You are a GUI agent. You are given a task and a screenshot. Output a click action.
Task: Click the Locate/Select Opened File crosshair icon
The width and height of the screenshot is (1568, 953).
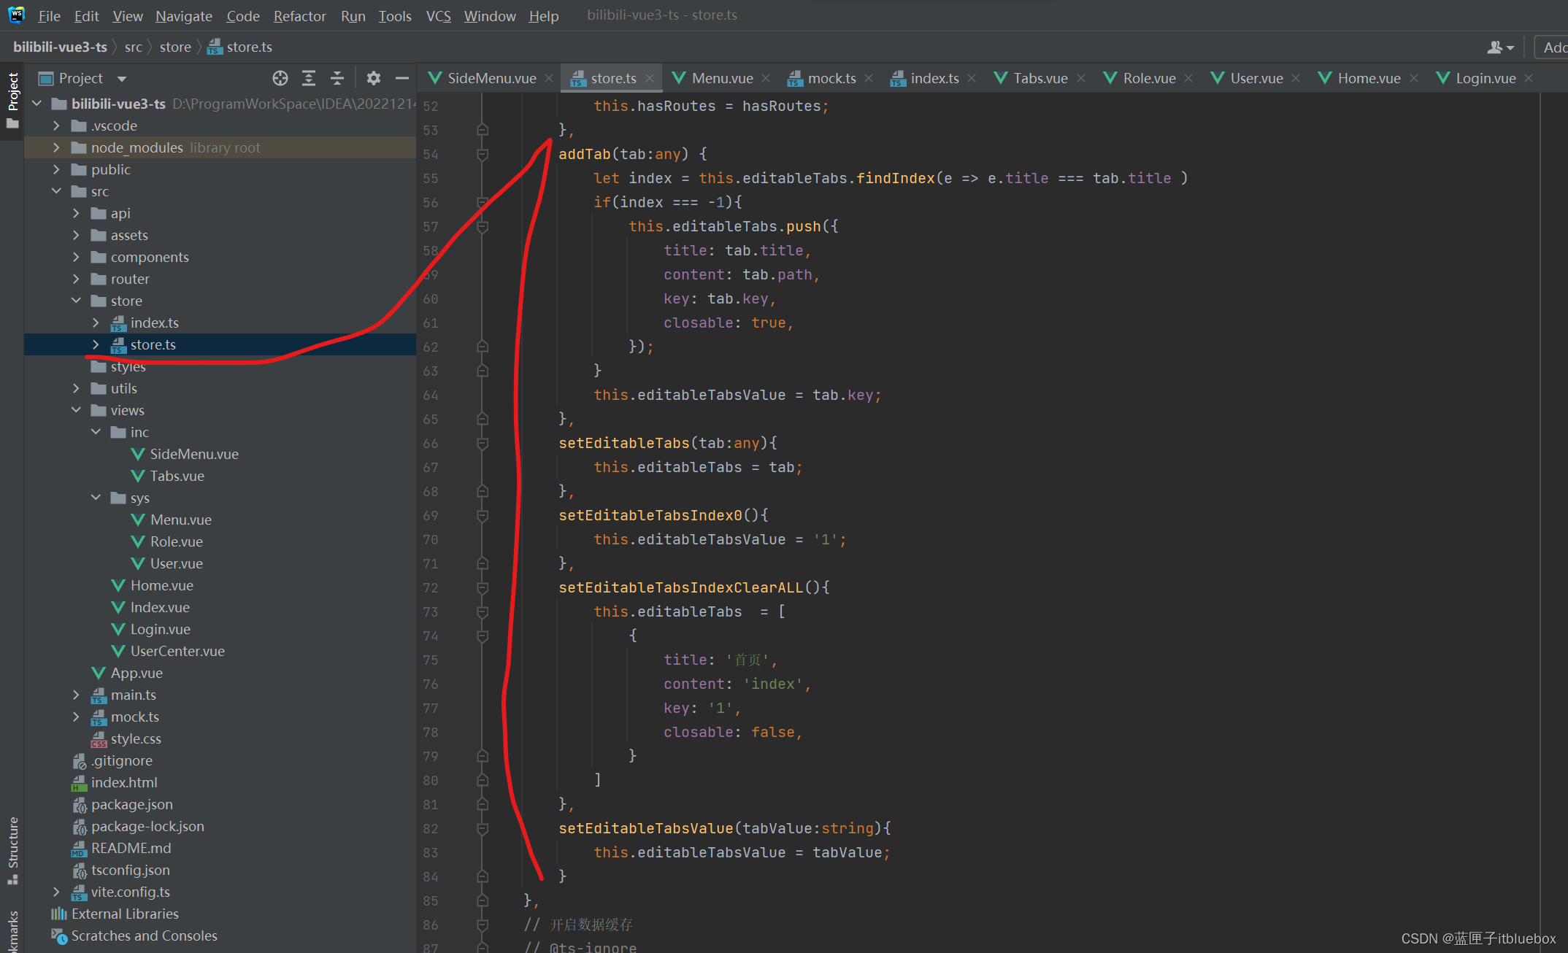[280, 78]
